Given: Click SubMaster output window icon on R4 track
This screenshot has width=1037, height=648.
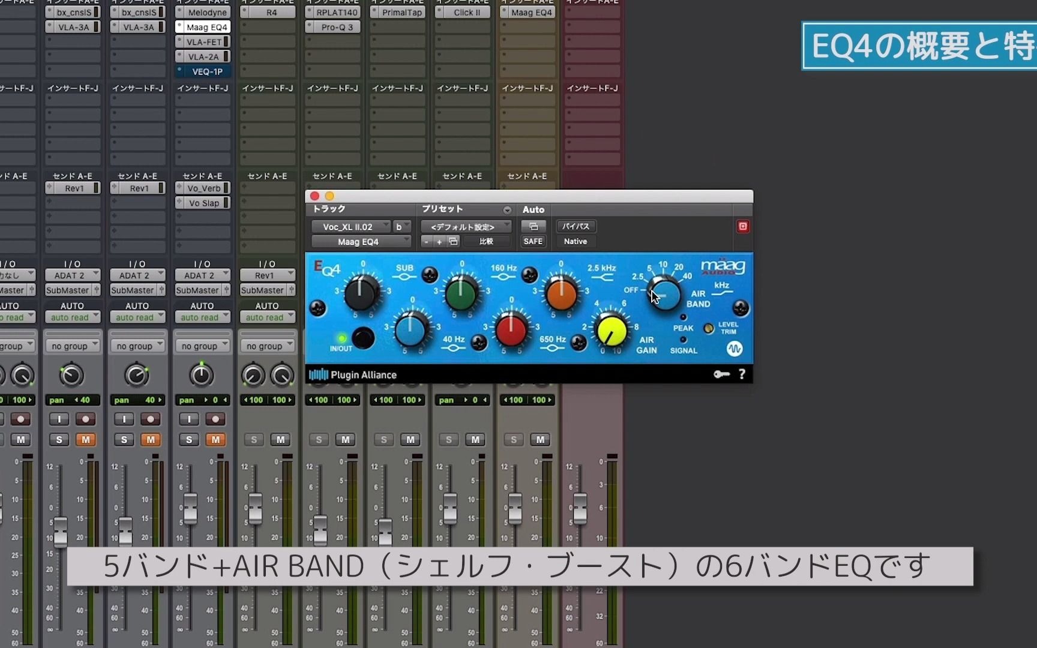Looking at the screenshot, I should pyautogui.click(x=291, y=290).
